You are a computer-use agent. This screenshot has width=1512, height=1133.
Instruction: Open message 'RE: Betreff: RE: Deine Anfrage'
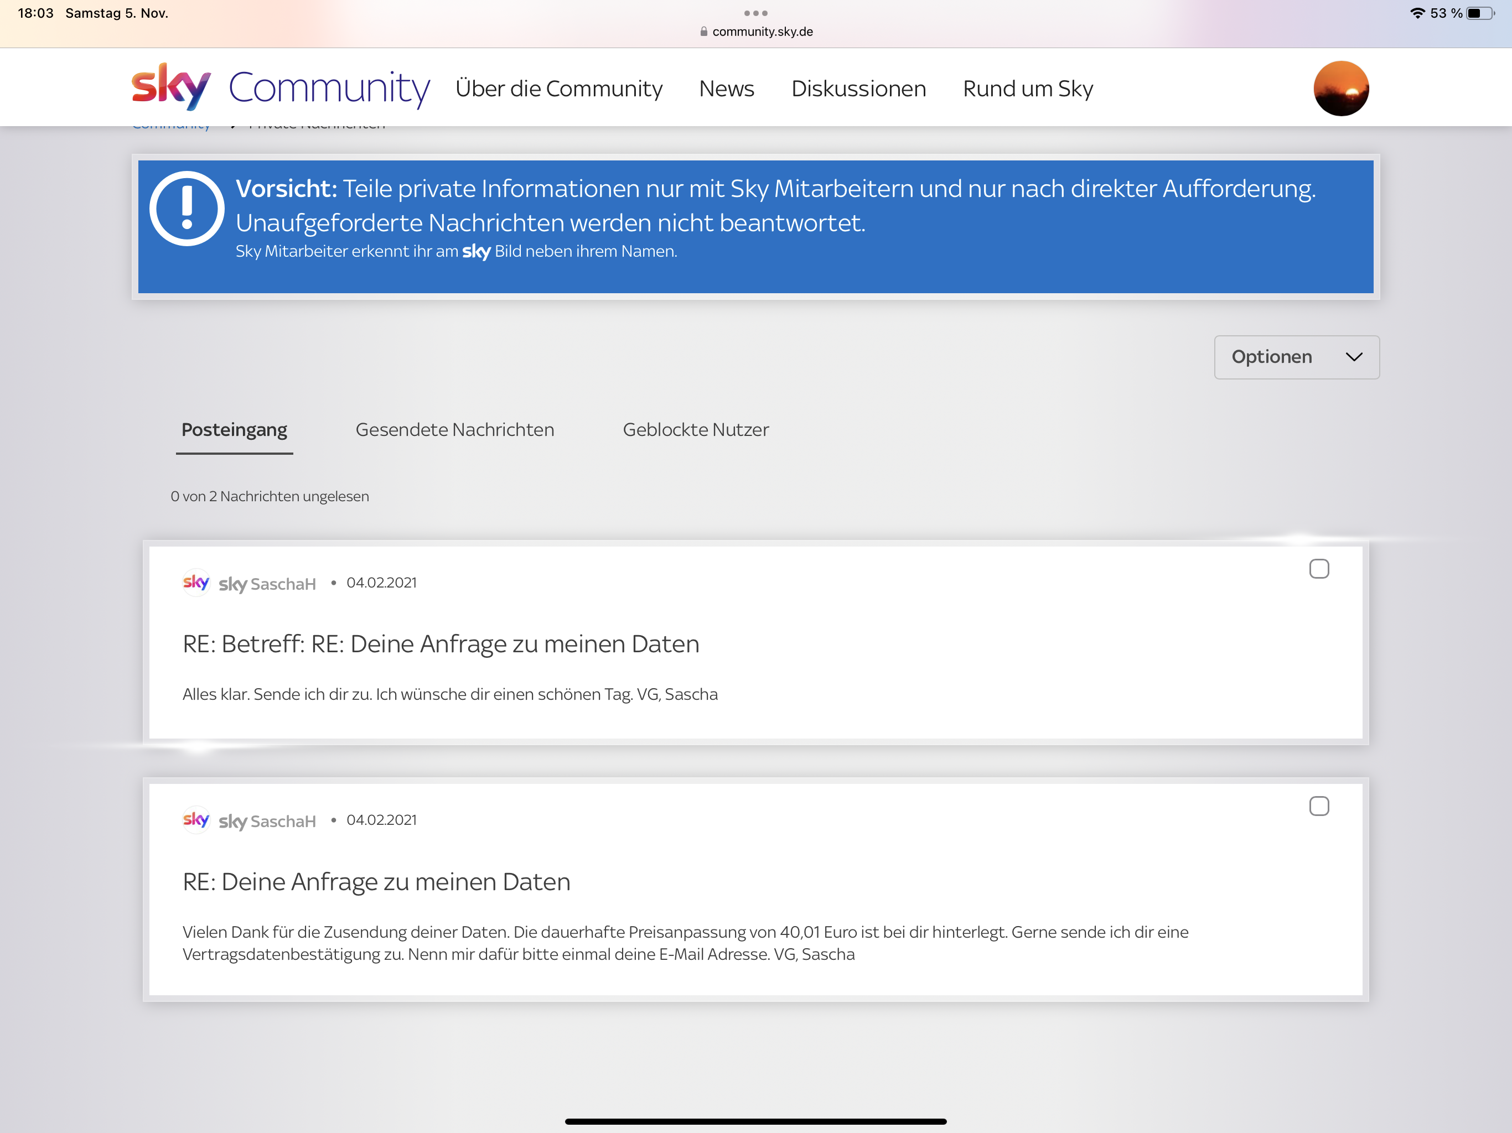point(441,644)
